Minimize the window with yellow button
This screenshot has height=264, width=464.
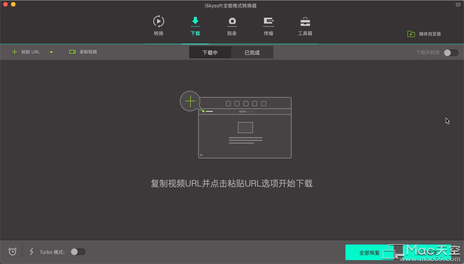point(13,5)
